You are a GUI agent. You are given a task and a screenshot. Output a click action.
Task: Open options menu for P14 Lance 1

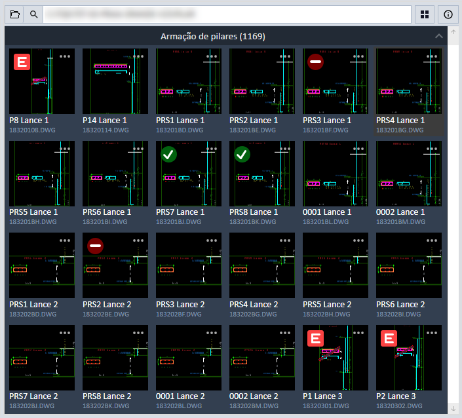pyautogui.click(x=138, y=57)
